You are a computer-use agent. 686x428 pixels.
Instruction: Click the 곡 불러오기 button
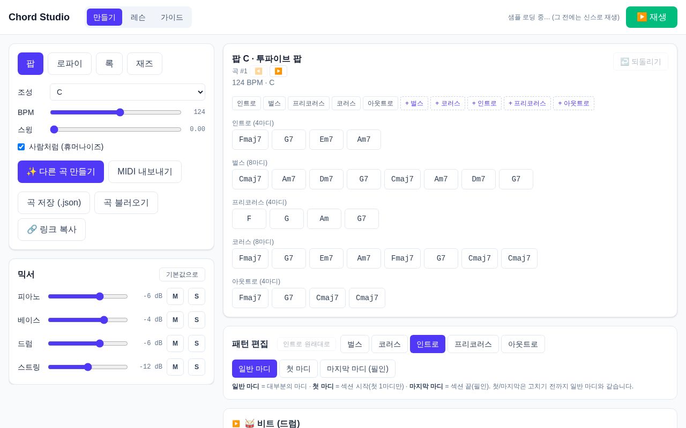coord(126,203)
